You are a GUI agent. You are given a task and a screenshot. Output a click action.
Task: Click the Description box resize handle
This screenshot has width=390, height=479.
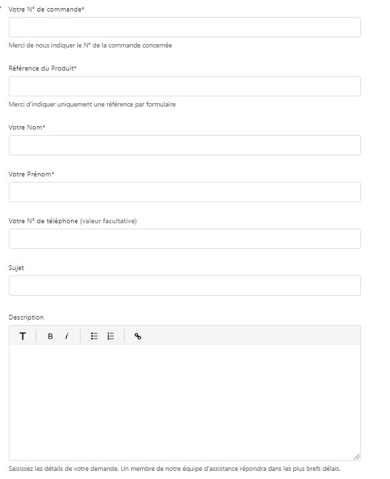click(357, 457)
